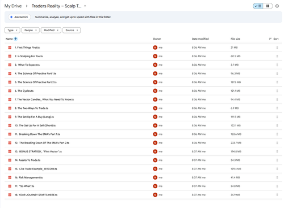Click the Gemini sparkle icon

coord(11,17)
